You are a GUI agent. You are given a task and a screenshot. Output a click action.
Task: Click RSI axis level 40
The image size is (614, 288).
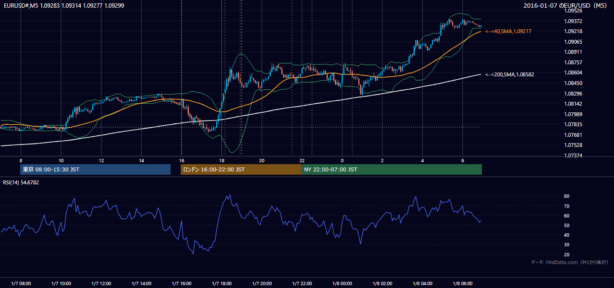coord(567,235)
